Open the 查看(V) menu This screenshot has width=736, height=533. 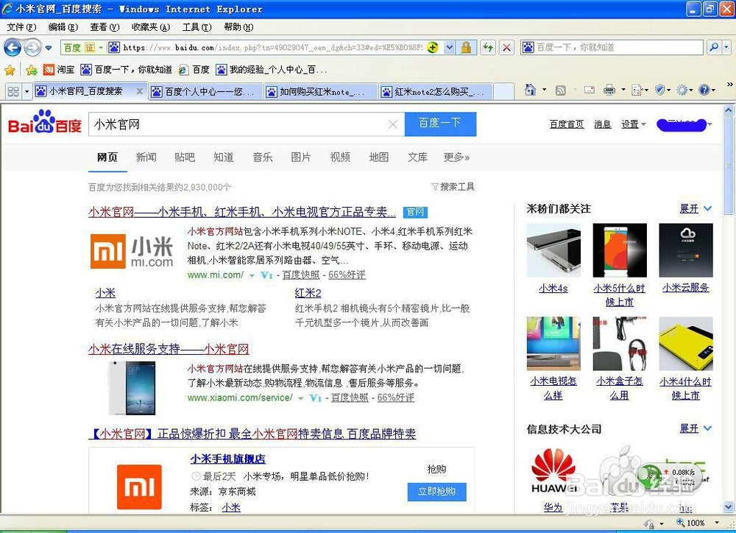105,27
